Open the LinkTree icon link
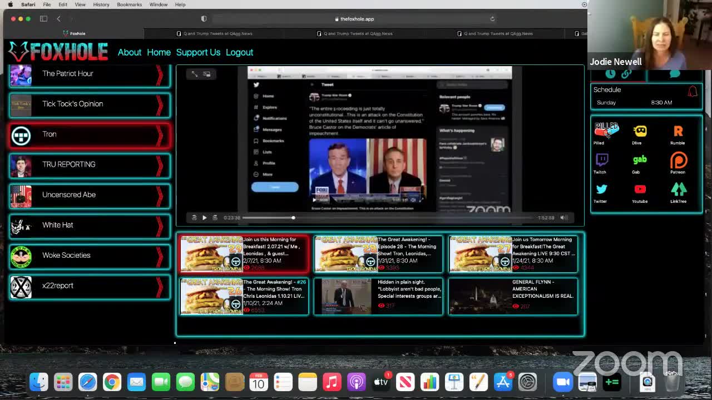 (679, 189)
